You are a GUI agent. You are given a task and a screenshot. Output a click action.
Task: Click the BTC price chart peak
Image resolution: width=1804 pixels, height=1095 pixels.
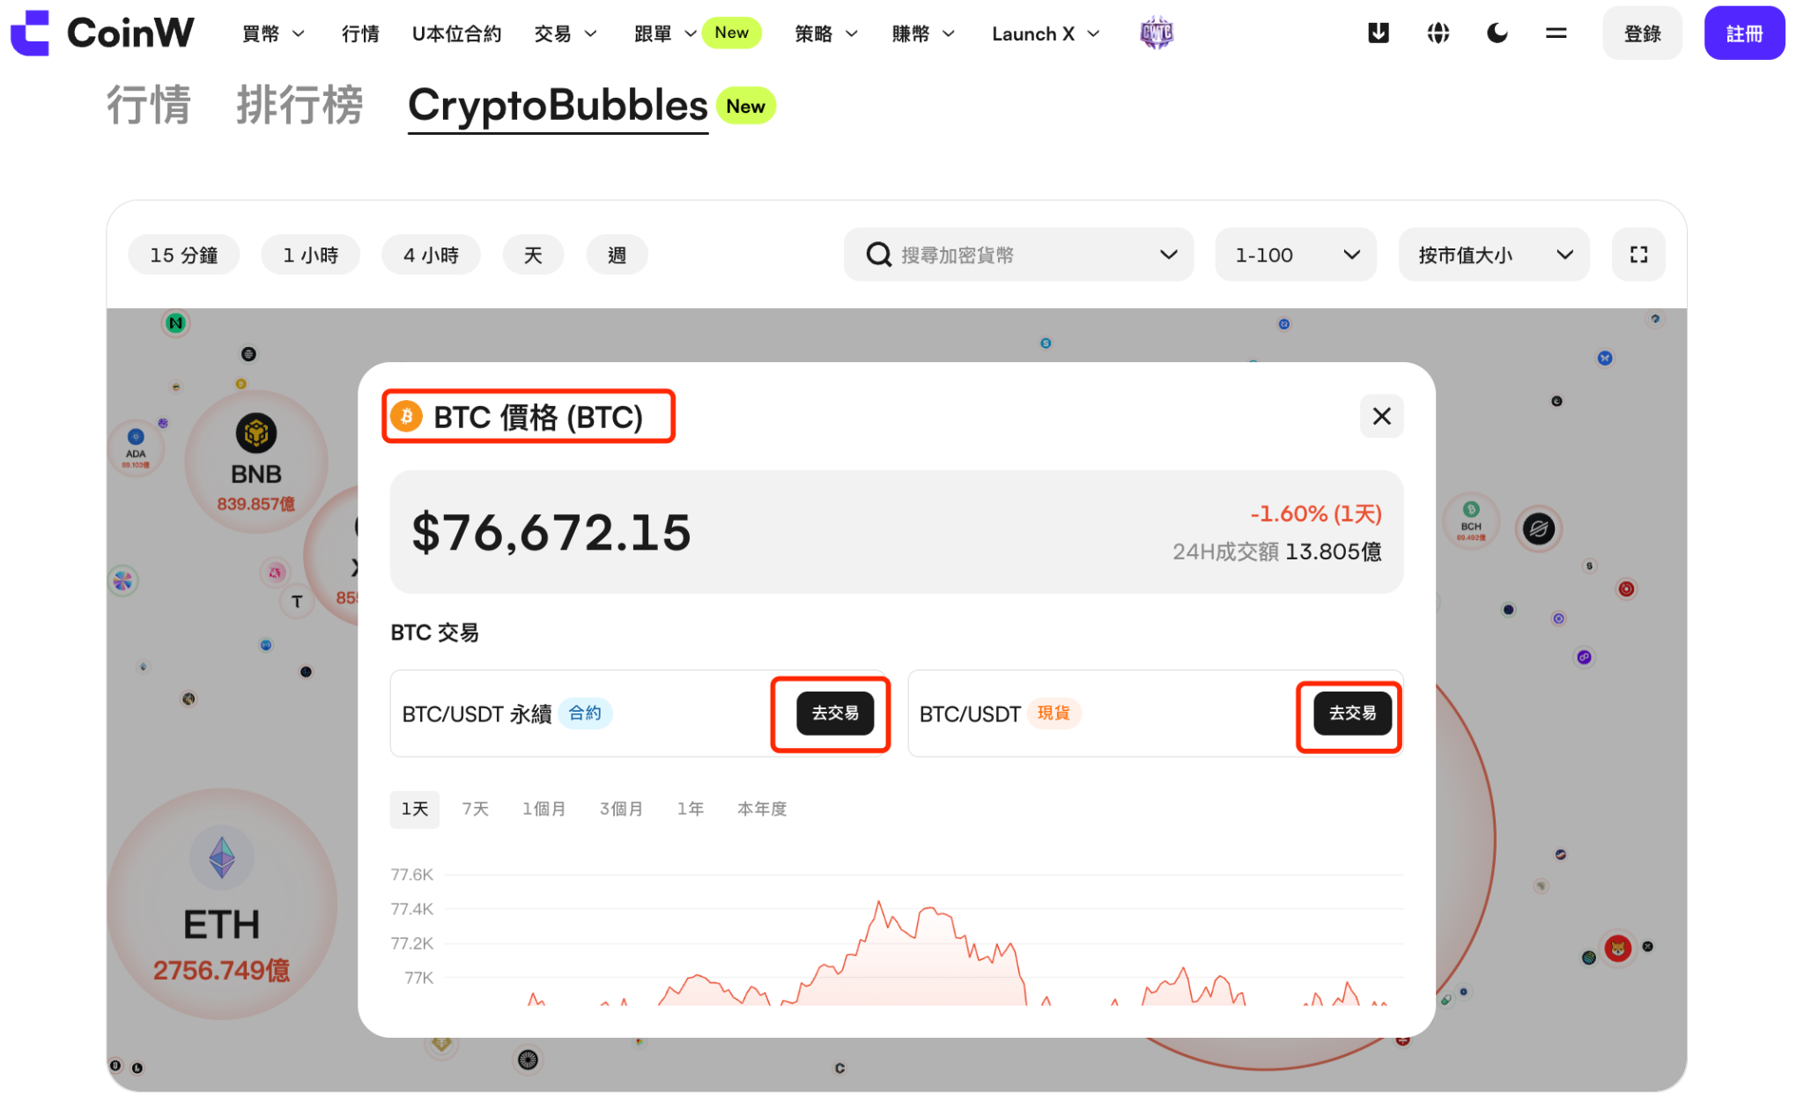pos(878,903)
